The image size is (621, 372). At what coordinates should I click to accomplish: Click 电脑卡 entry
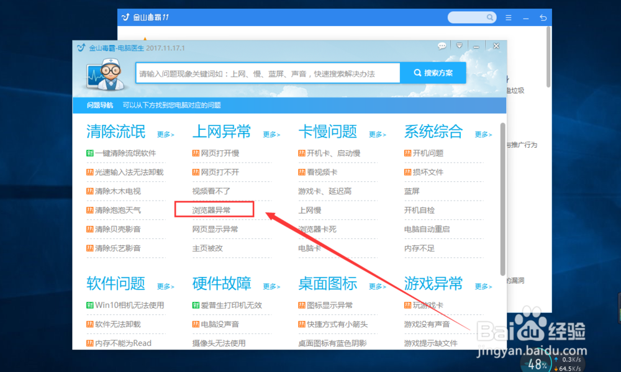[310, 248]
